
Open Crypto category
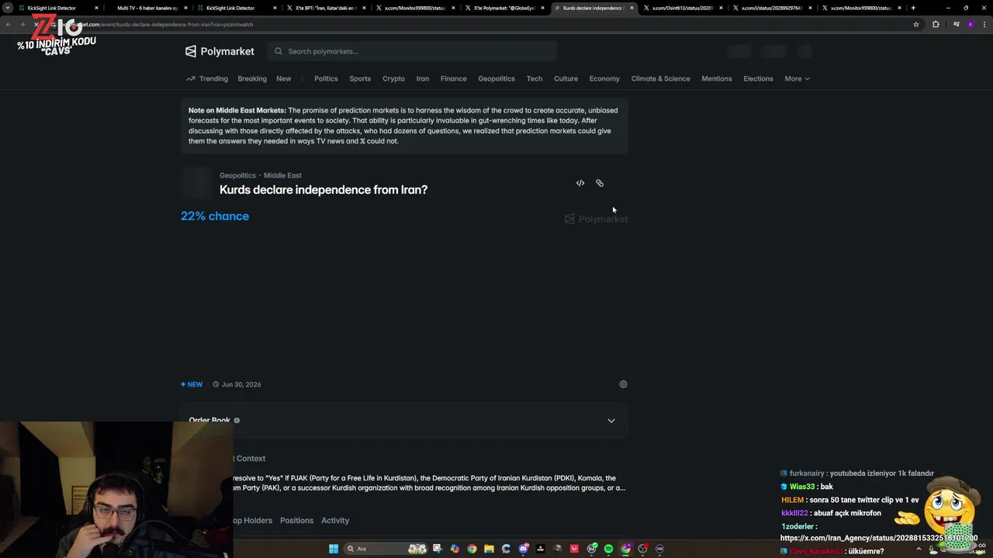click(393, 78)
